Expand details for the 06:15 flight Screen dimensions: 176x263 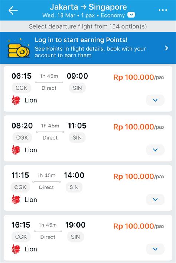click(155, 100)
